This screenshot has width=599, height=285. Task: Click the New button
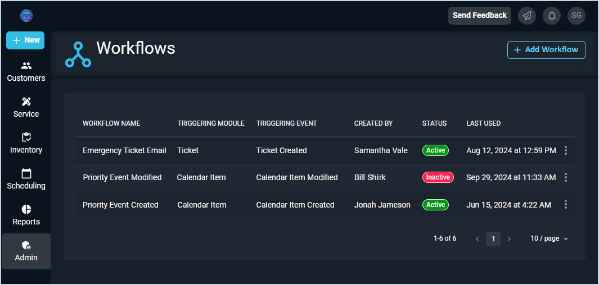25,40
